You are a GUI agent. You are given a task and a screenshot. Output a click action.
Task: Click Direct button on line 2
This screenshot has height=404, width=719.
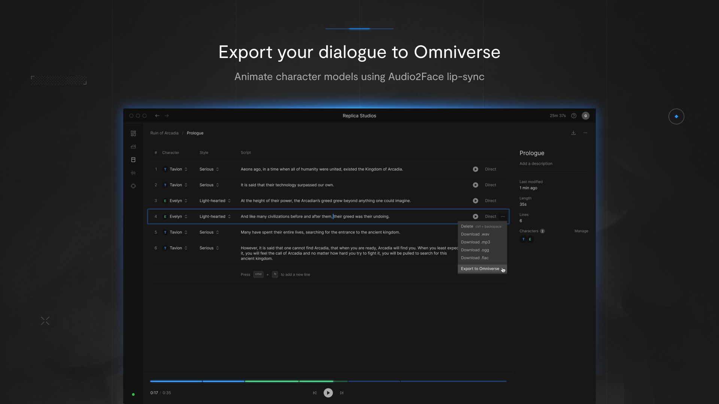pos(490,185)
